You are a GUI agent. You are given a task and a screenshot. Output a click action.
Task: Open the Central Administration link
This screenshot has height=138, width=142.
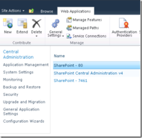[x=18, y=55]
